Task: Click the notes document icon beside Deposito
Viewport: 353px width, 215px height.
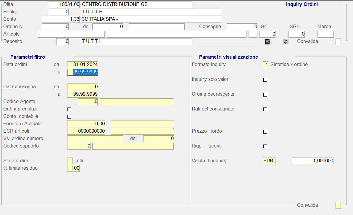Action: click(x=267, y=42)
